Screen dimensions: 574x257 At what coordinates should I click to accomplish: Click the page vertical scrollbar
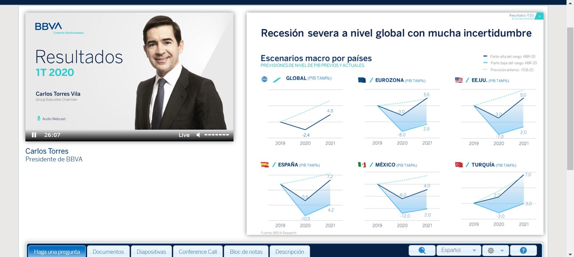tap(570, 99)
